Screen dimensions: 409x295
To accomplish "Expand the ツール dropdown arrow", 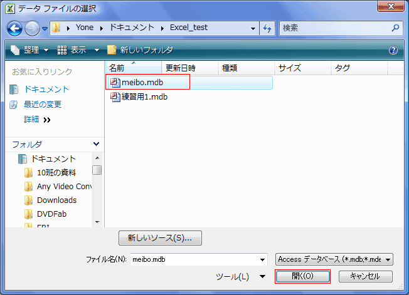I will (x=262, y=276).
